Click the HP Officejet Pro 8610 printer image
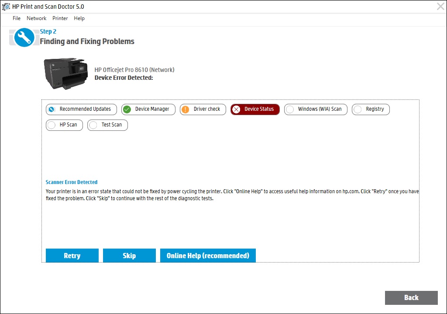Viewport: 447px width, 314px height. (65, 73)
